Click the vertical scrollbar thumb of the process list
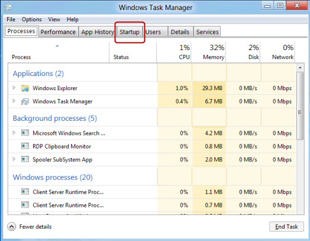The height and width of the screenshot is (241, 310). (300, 106)
